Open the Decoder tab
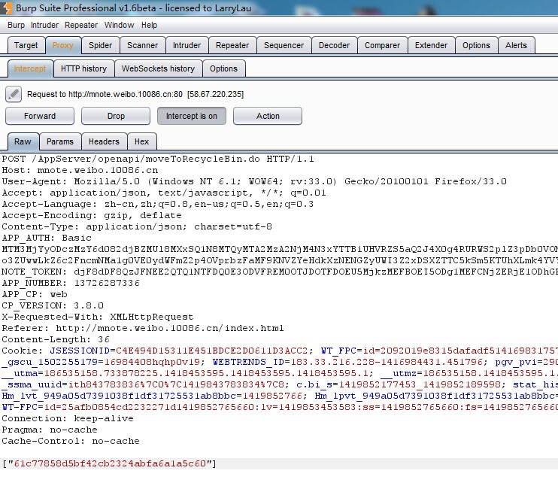Image resolution: width=558 pixels, height=495 pixels. pyautogui.click(x=334, y=46)
